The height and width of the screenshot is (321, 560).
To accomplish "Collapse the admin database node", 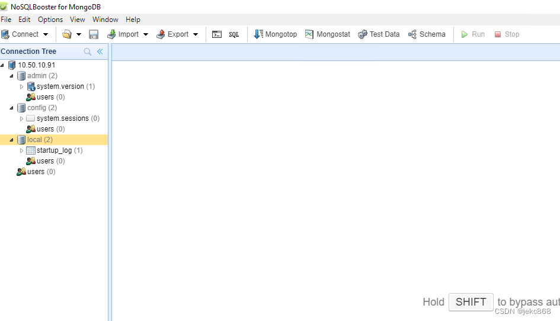I will [x=11, y=76].
